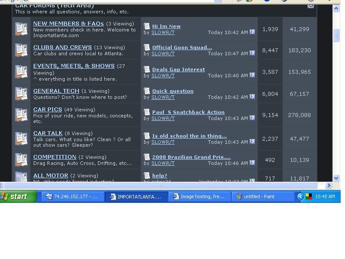The height and width of the screenshot is (259, 345).
Task: View SLOWR/T profile in CAR TALK row
Action: point(163,142)
